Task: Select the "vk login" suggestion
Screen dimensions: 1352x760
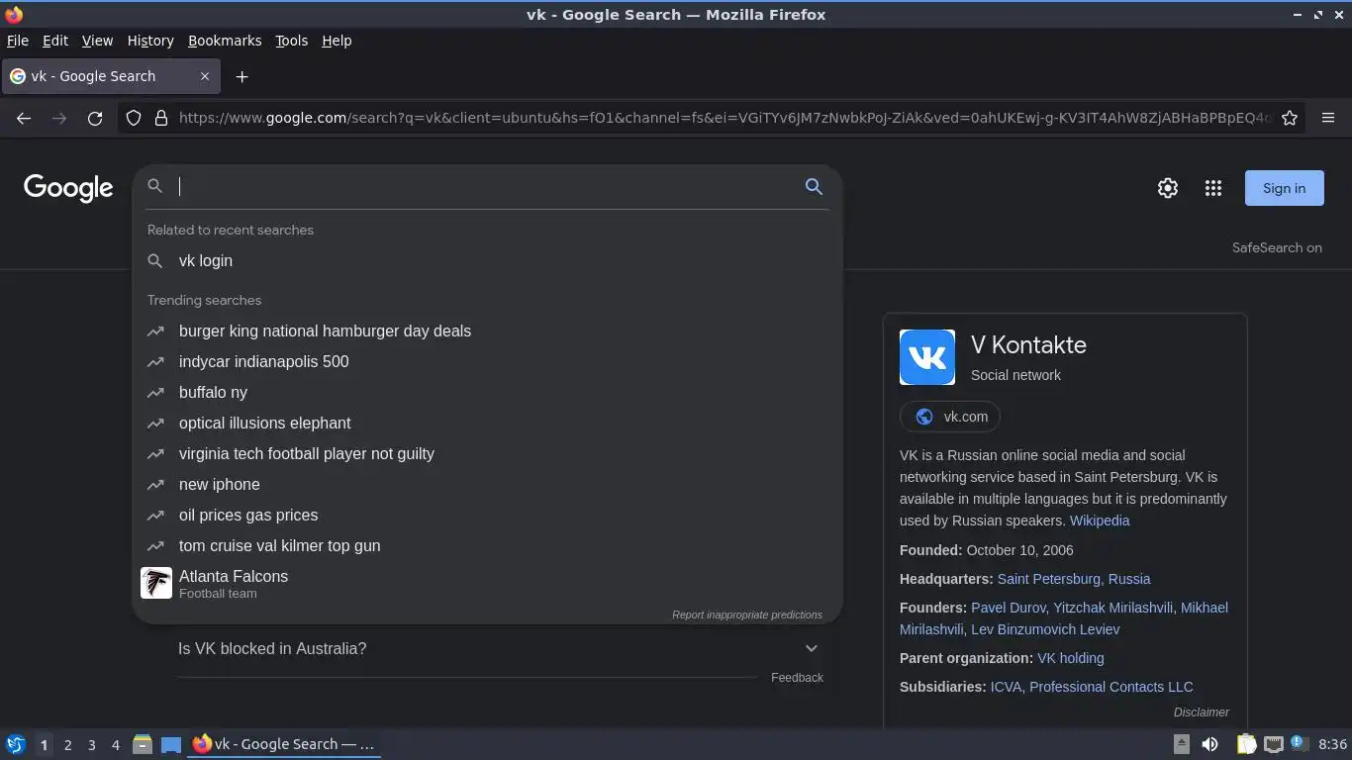Action: click(x=487, y=260)
